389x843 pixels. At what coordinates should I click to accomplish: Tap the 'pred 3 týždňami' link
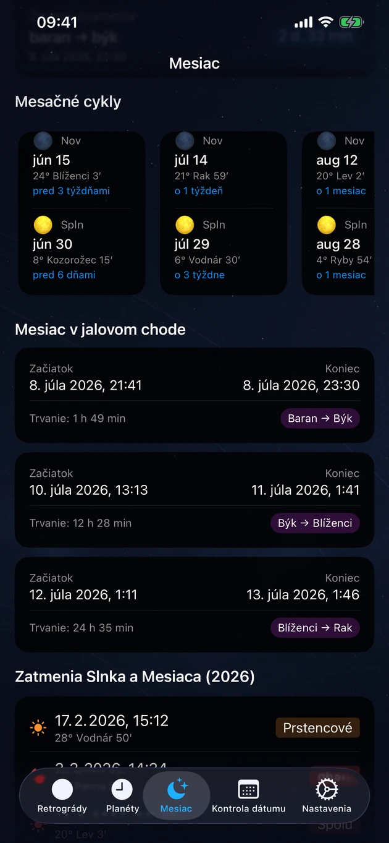(x=71, y=190)
